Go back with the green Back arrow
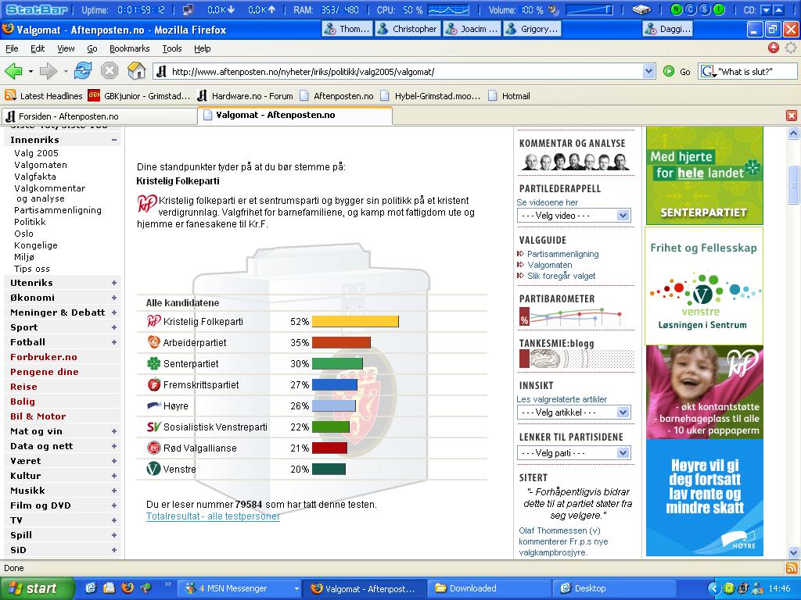This screenshot has width=801, height=600. pyautogui.click(x=13, y=71)
